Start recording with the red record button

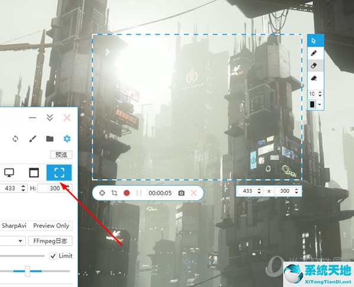(127, 193)
